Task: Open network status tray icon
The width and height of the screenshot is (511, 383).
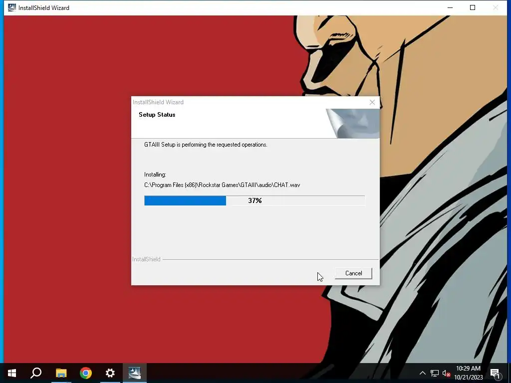Action: [x=435, y=373]
